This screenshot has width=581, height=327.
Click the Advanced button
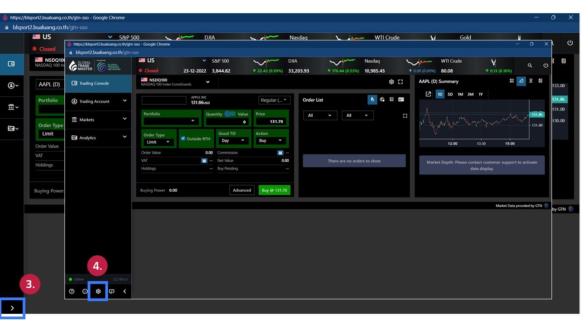[x=242, y=190]
